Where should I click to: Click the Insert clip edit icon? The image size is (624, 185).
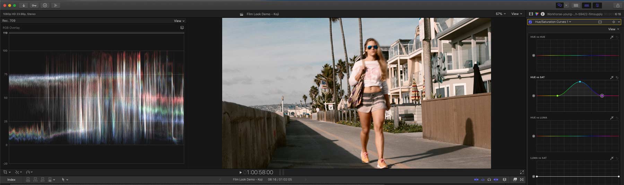(x=35, y=180)
